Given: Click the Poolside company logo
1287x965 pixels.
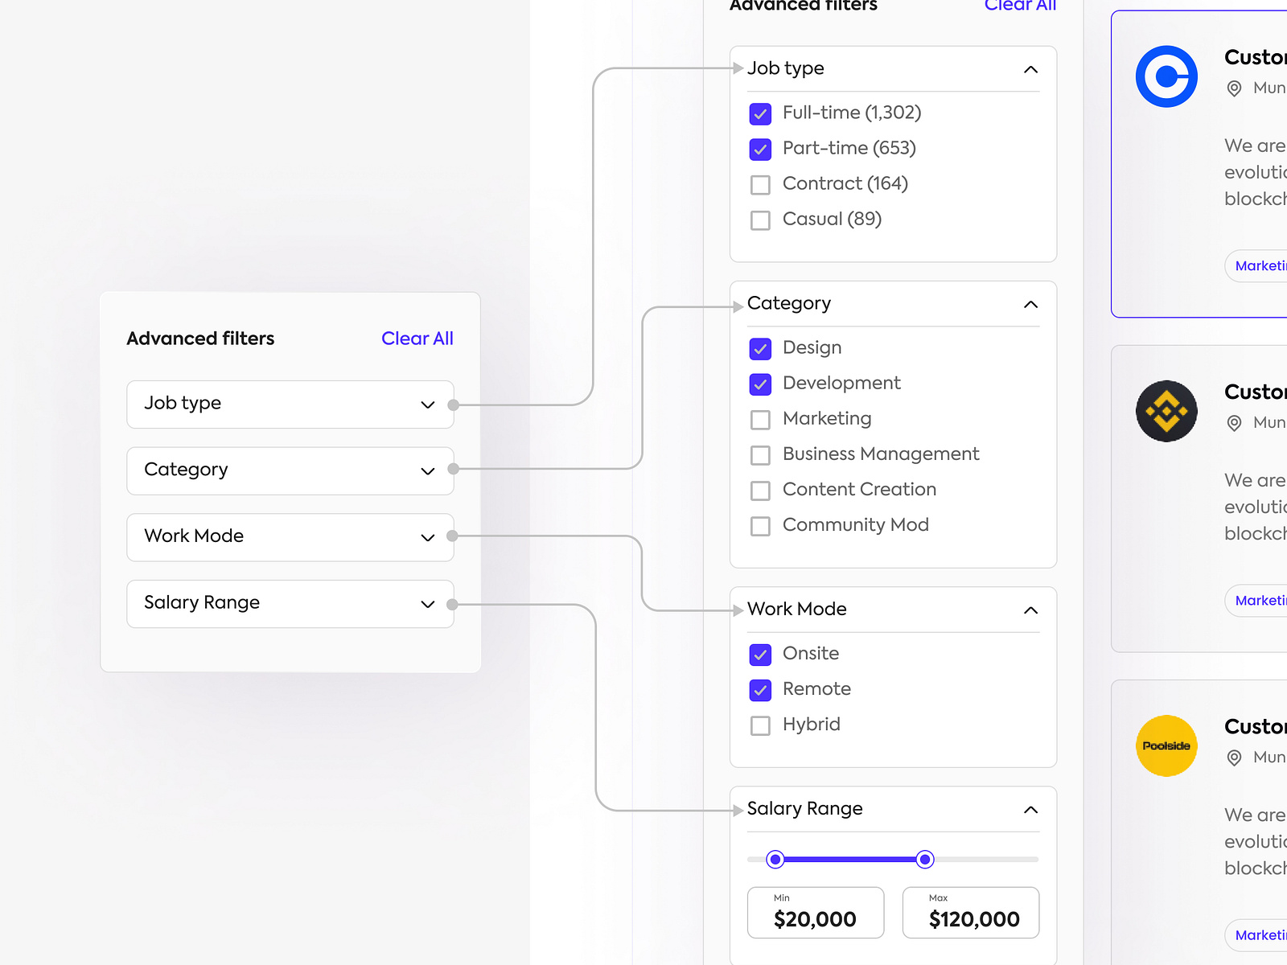Looking at the screenshot, I should click(1166, 745).
